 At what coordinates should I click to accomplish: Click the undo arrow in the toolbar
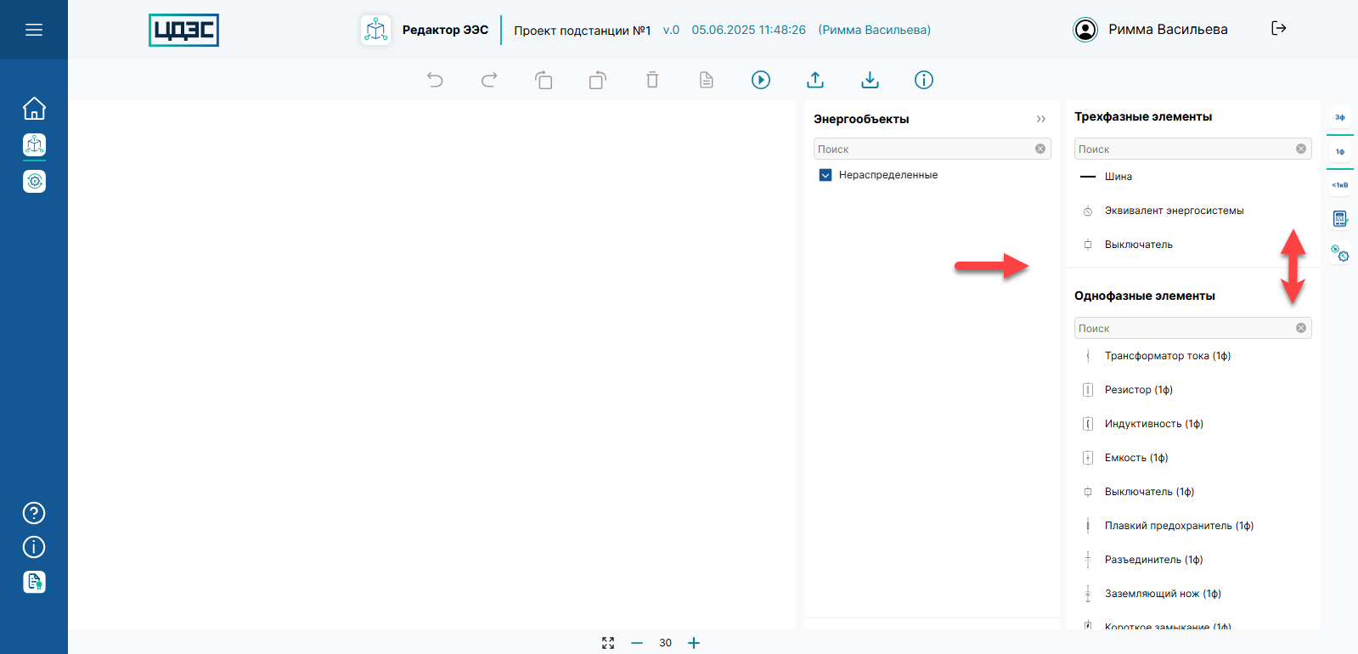(435, 80)
